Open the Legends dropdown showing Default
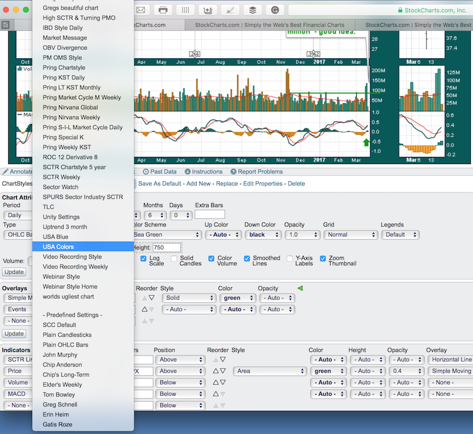 coord(400,235)
